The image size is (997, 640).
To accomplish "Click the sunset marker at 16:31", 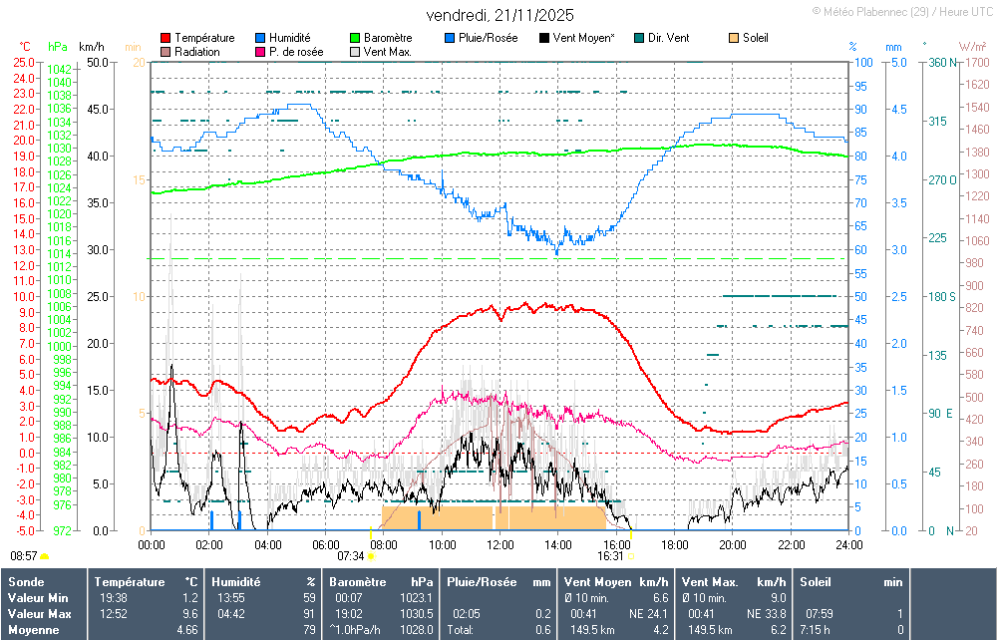I will coord(630,555).
